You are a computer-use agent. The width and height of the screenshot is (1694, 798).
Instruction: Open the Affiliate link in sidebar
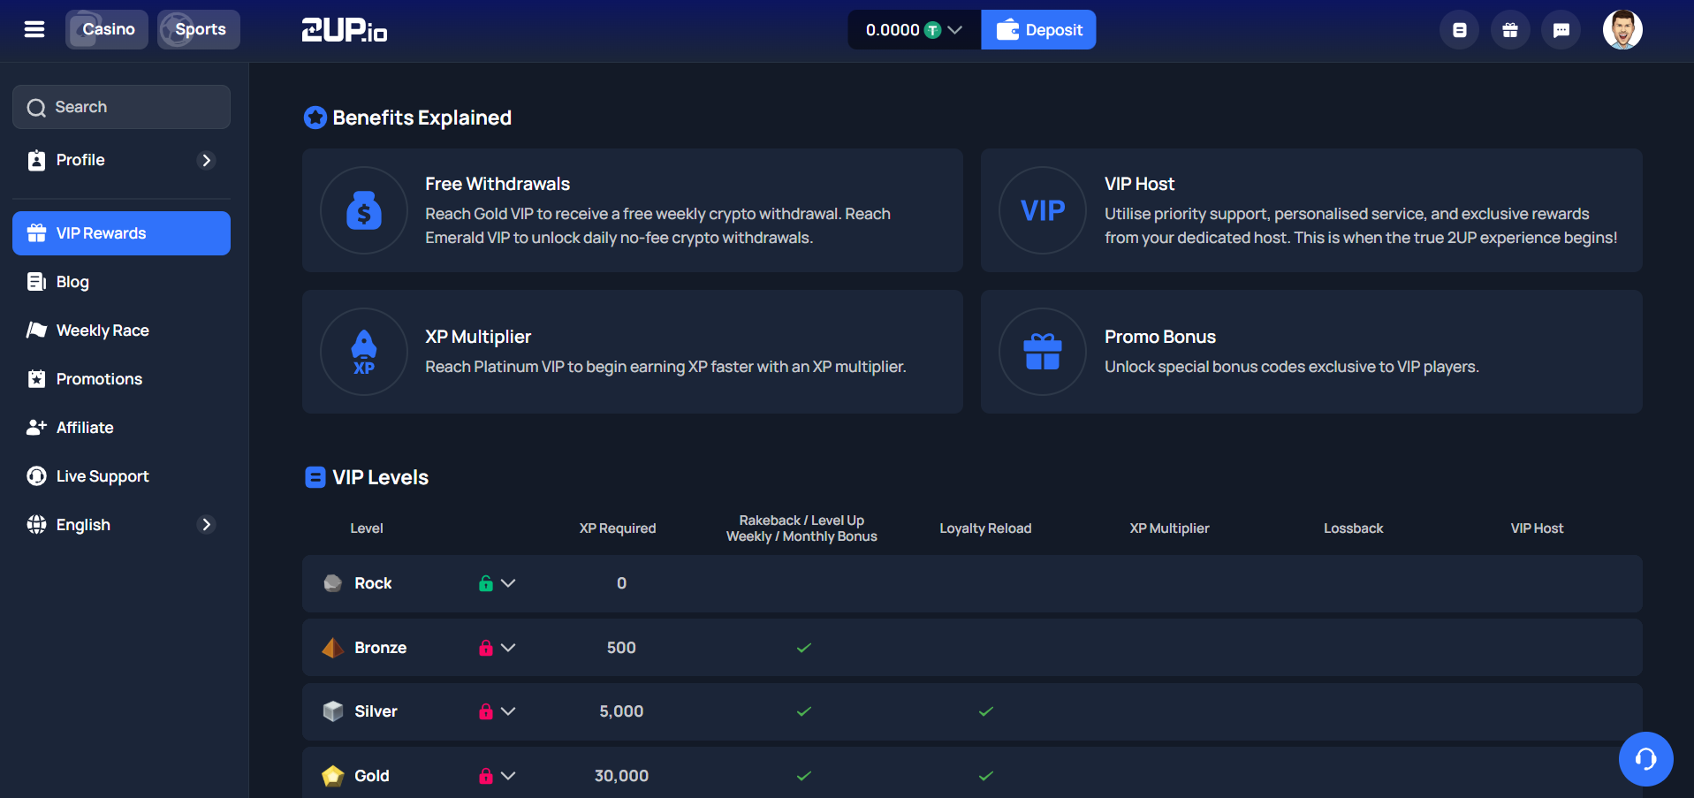coord(85,428)
